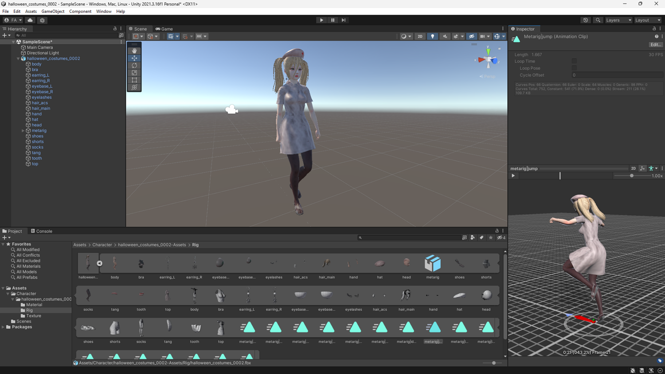Screen dimensions: 665x374
Task: Toggle the Inspector lock icon
Action: (654, 29)
